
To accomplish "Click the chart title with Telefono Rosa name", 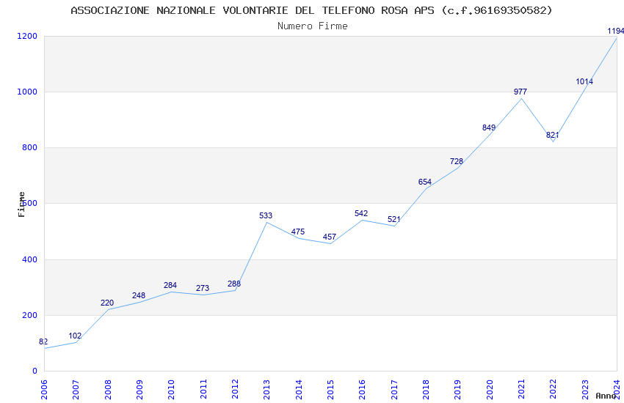I will click(311, 10).
